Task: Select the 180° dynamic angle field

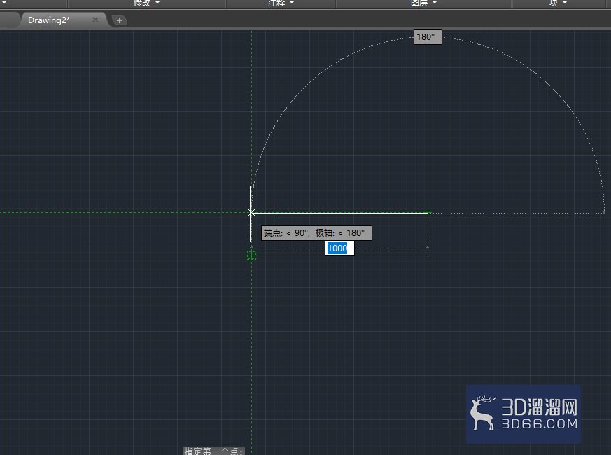Action: click(x=428, y=37)
